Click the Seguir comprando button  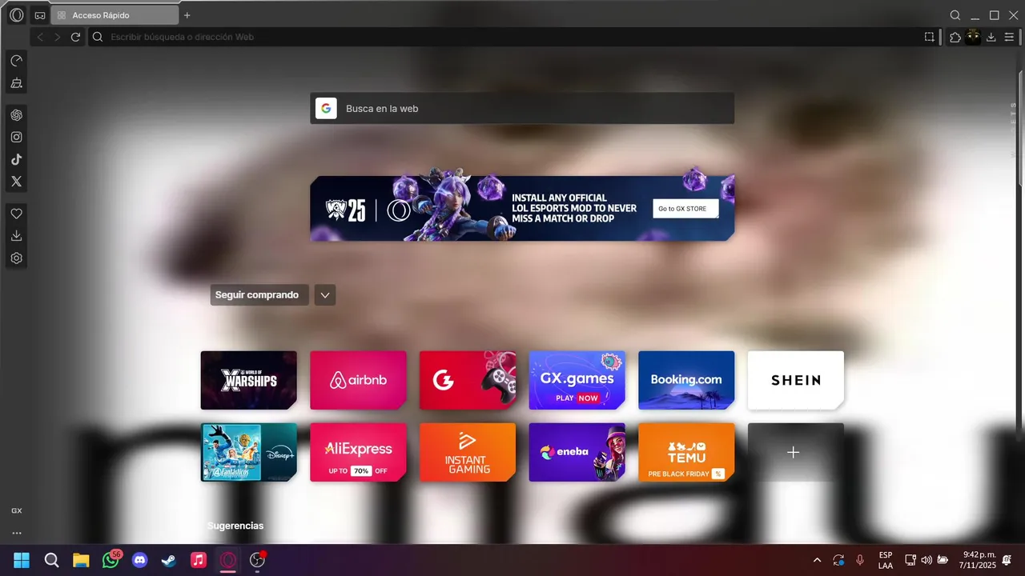(x=259, y=294)
